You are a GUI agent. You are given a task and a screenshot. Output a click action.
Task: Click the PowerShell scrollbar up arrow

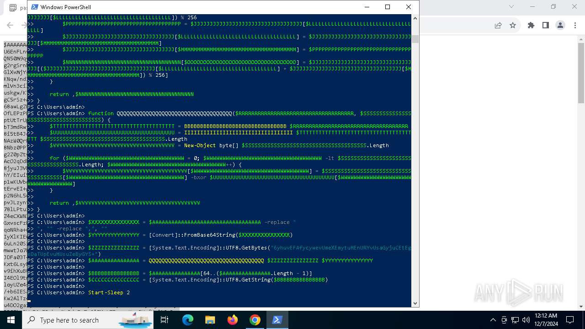click(x=415, y=18)
